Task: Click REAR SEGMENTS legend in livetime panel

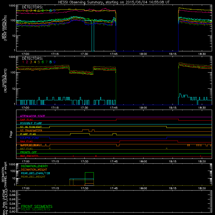Action: 36,209
